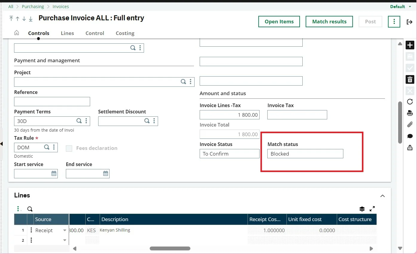The height and width of the screenshot is (254, 417).
Task: Open the comment bubble icon
Action: 410,136
